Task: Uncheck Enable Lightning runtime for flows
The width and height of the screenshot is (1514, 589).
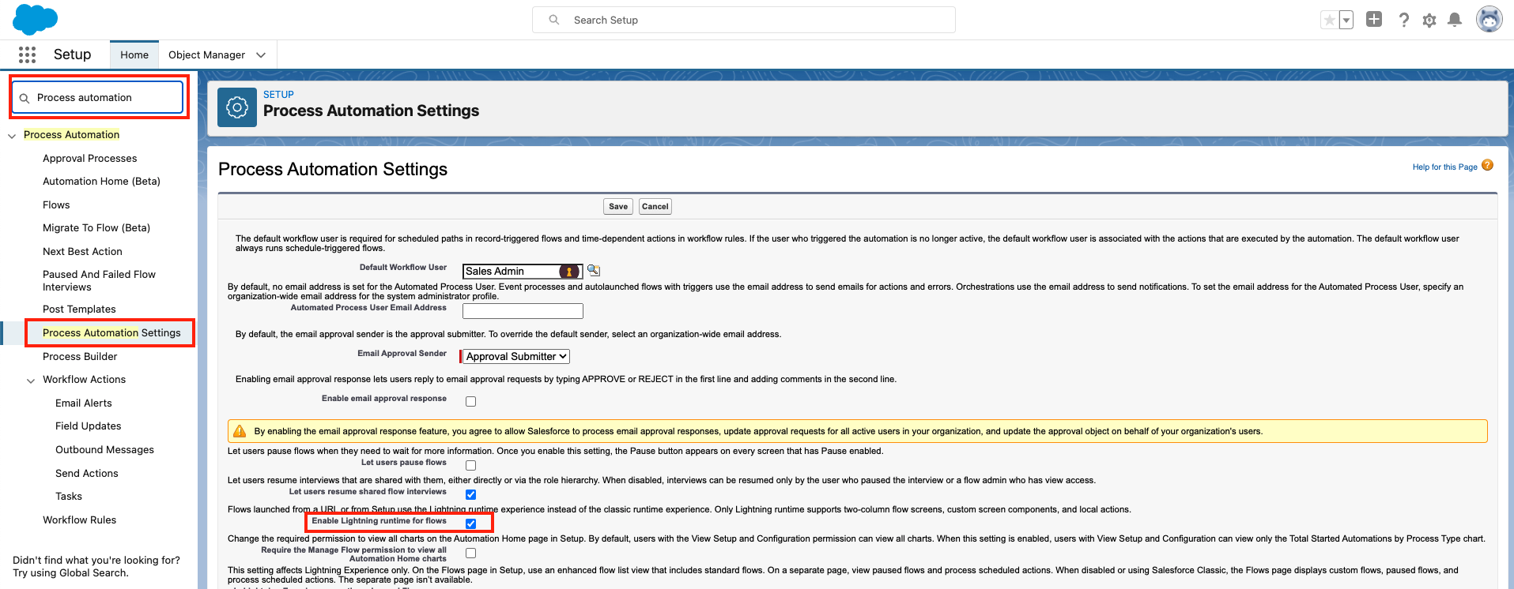Action: pos(470,523)
